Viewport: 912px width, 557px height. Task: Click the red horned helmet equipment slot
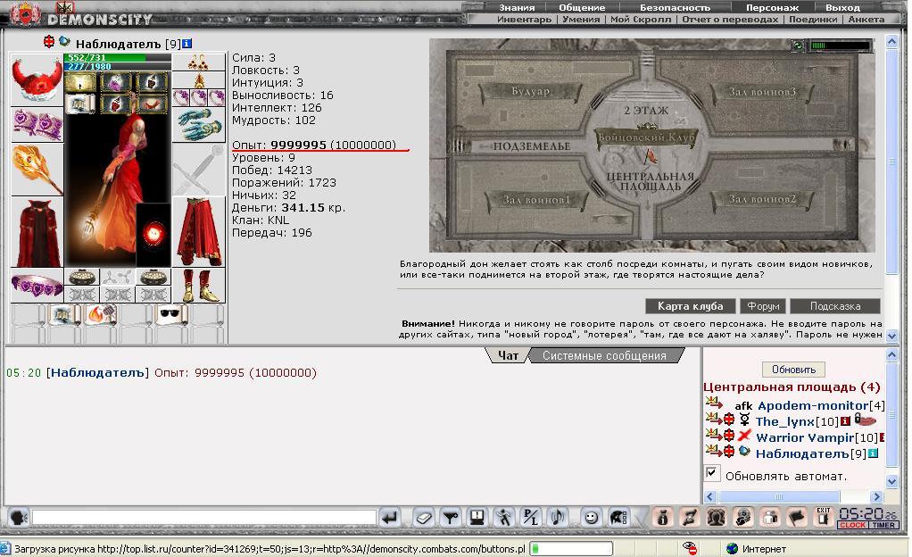click(37, 79)
